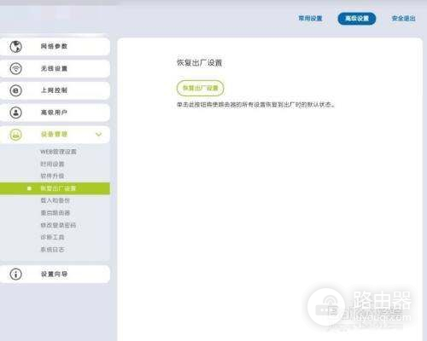Open 上网控制 via its circled-e icon
This screenshot has height=341, width=427.
pos(15,90)
